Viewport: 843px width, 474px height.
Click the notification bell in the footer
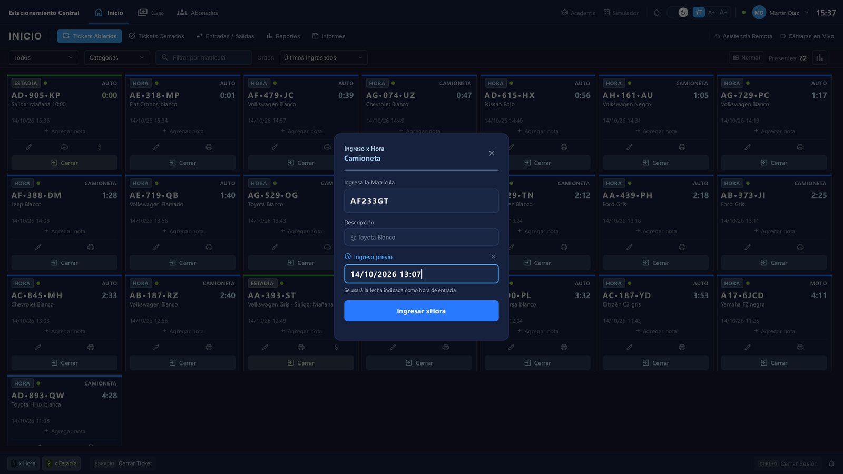[831, 463]
